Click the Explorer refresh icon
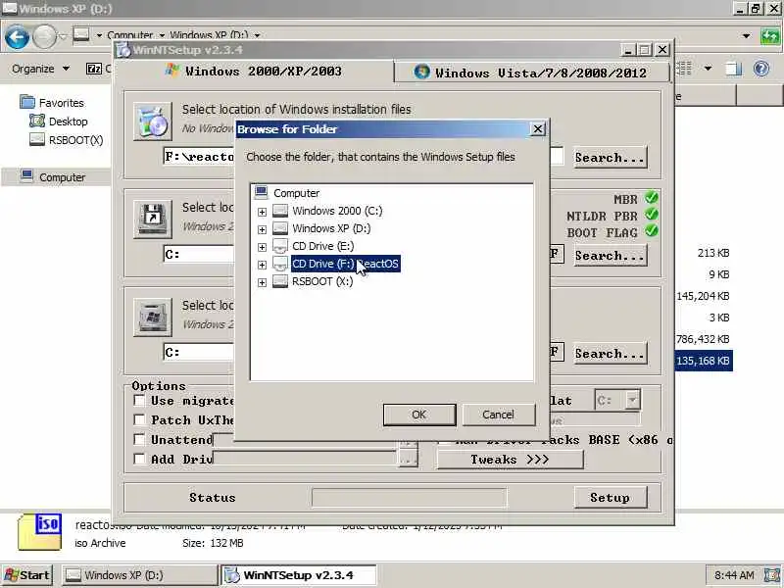 coord(770,36)
